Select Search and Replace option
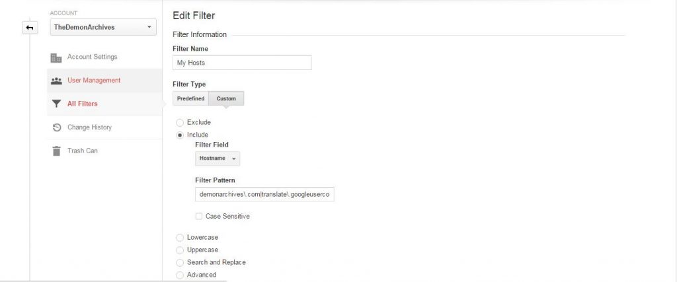Image resolution: width=677 pixels, height=282 pixels. click(x=180, y=263)
